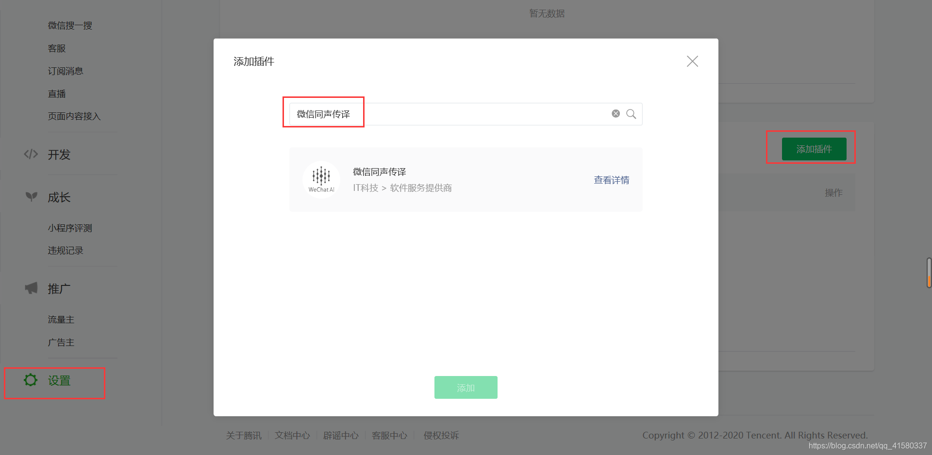Viewport: 932px width, 455px height.
Task: Open 客服中心 footer link
Action: pyautogui.click(x=389, y=436)
